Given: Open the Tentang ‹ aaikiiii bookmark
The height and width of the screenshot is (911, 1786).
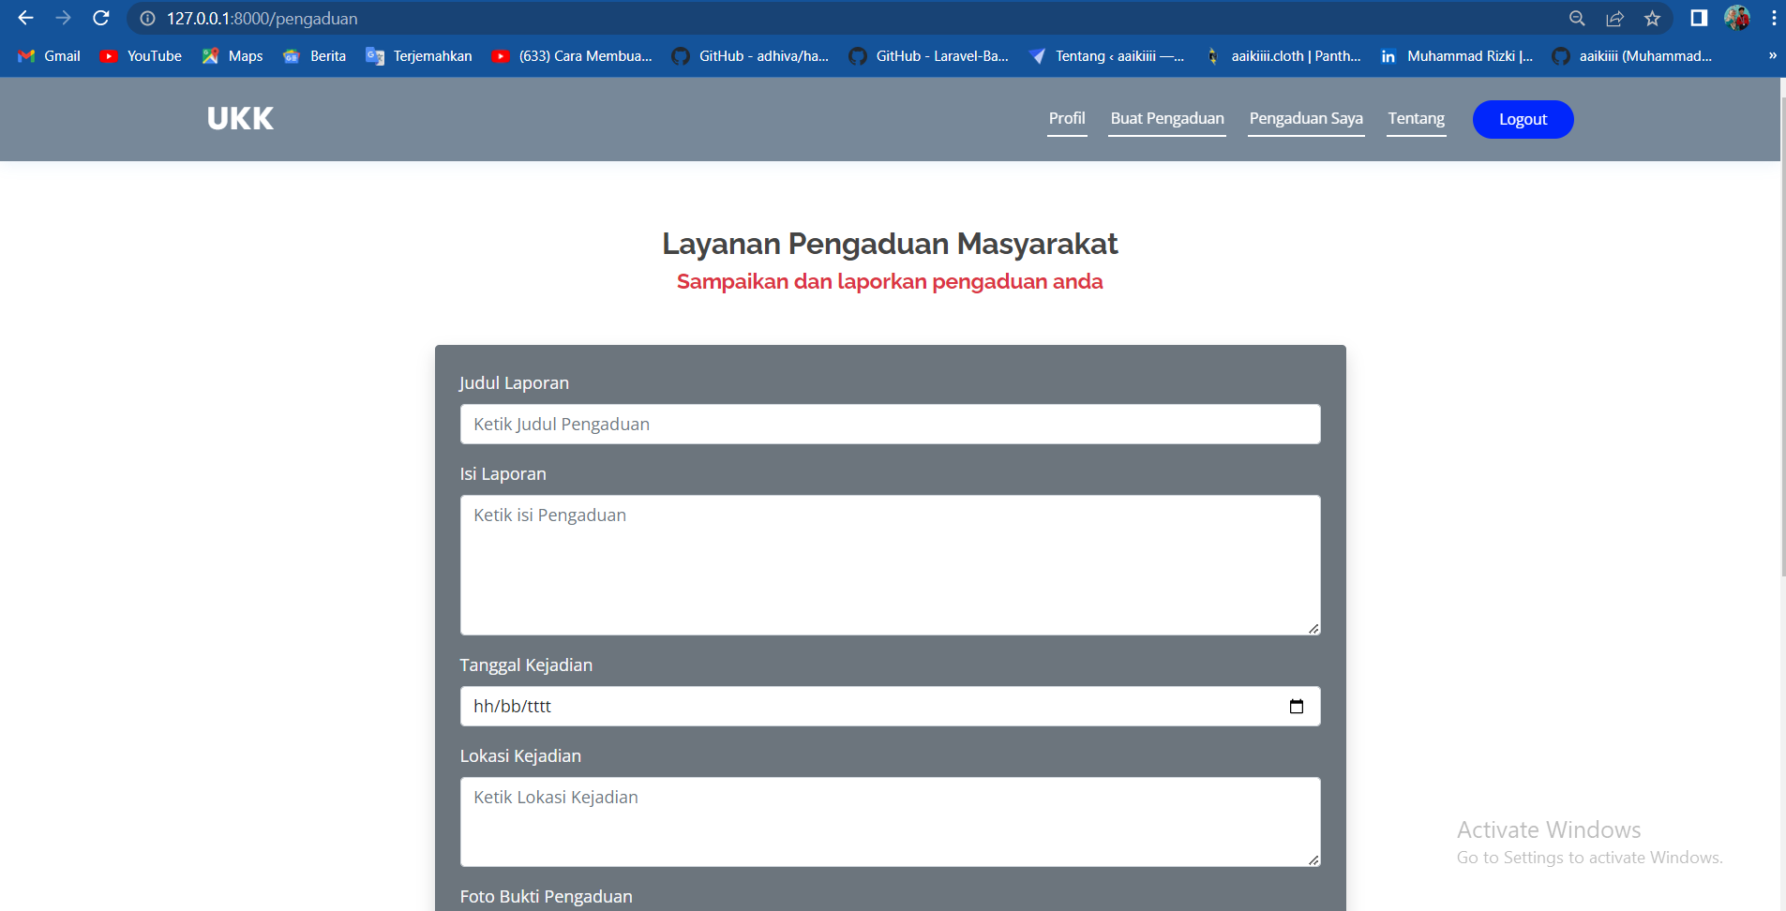Looking at the screenshot, I should 1106,56.
